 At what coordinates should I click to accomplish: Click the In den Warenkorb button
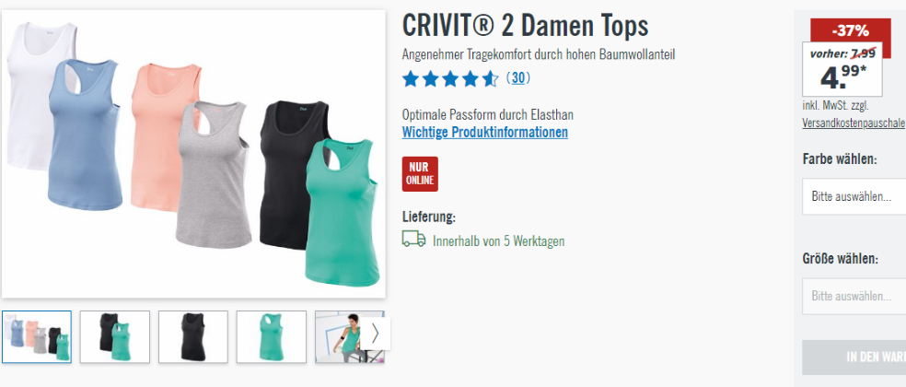pyautogui.click(x=854, y=358)
